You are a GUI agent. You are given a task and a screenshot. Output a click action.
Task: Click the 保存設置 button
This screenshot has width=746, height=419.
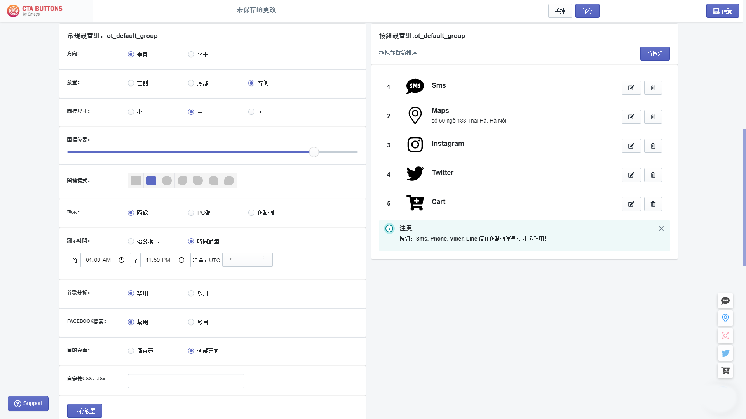click(85, 411)
